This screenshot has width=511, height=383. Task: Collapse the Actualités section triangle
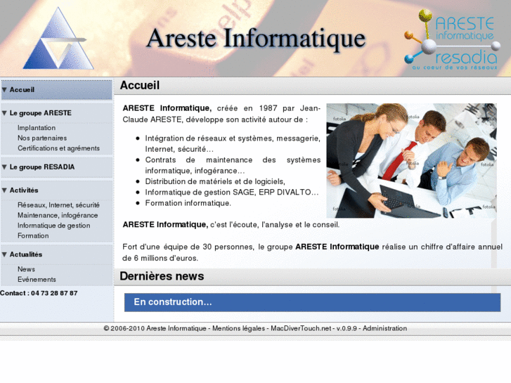coord(4,254)
